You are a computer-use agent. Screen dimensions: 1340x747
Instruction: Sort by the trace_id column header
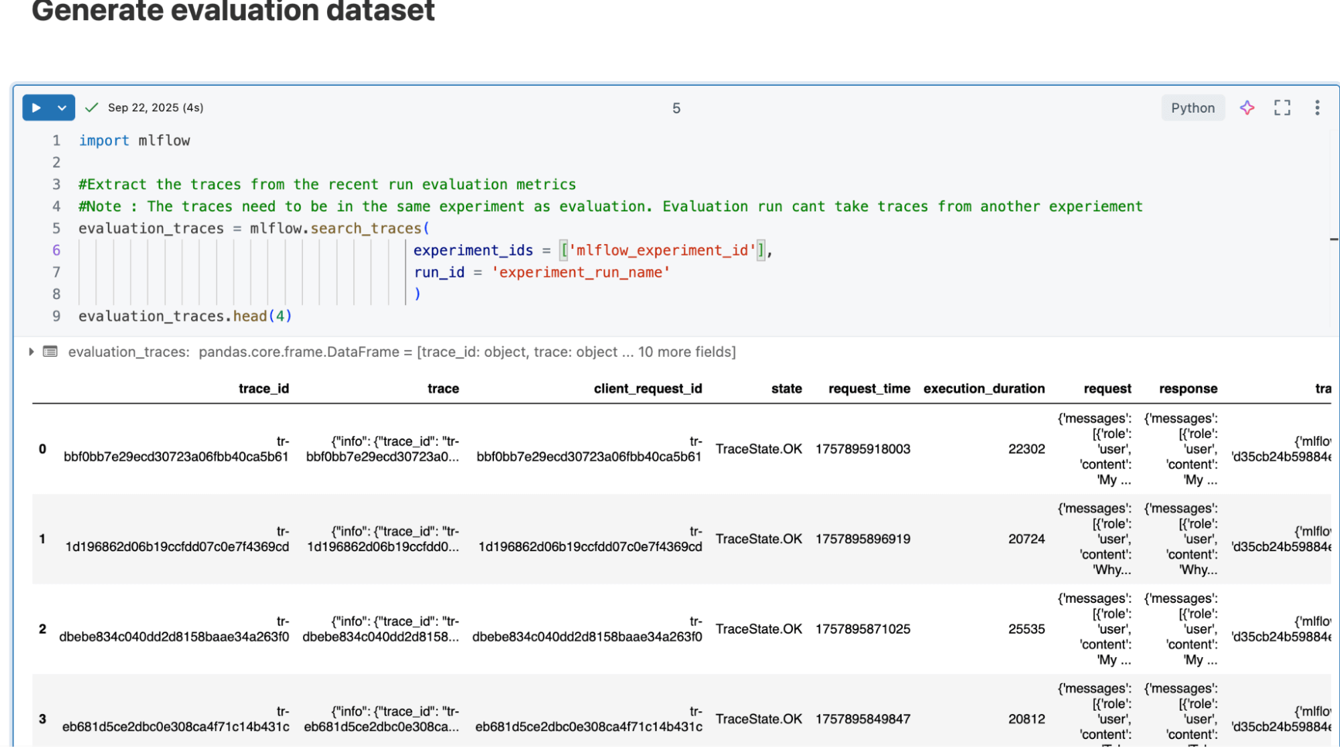pos(263,389)
